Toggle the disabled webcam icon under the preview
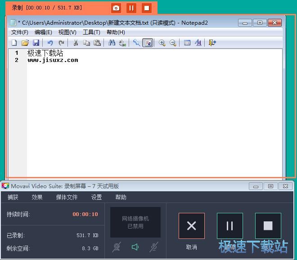The height and width of the screenshot is (260, 297). pos(117,247)
